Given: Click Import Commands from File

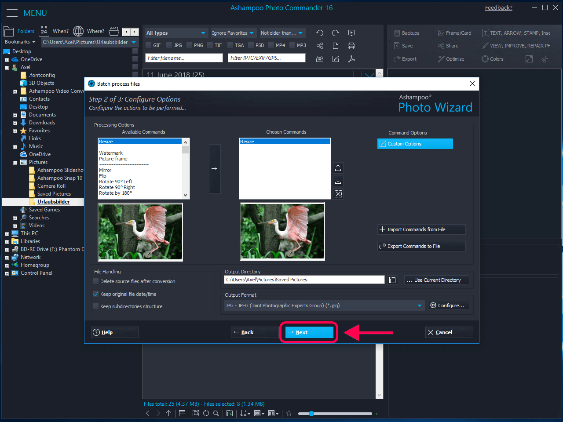Looking at the screenshot, I should click(421, 229).
